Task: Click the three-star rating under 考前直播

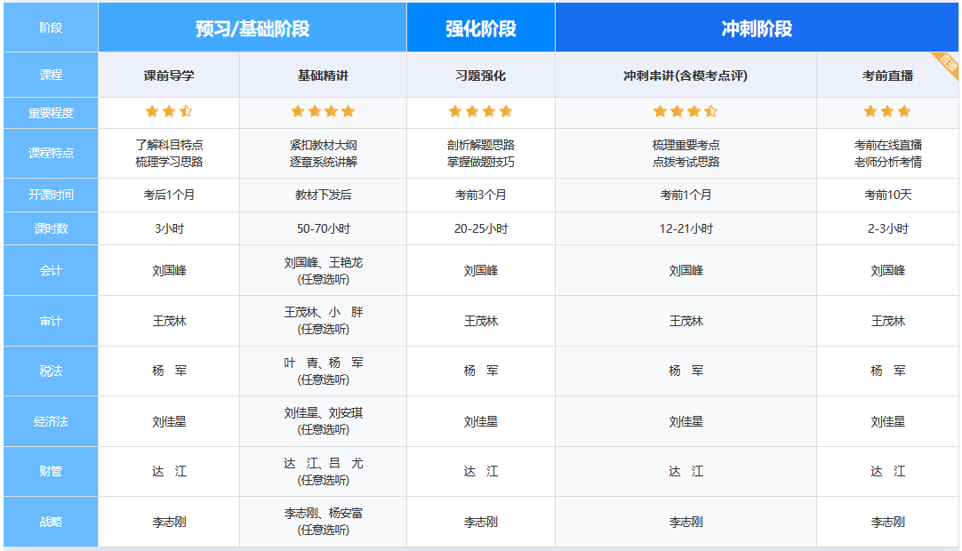Action: 887,112
